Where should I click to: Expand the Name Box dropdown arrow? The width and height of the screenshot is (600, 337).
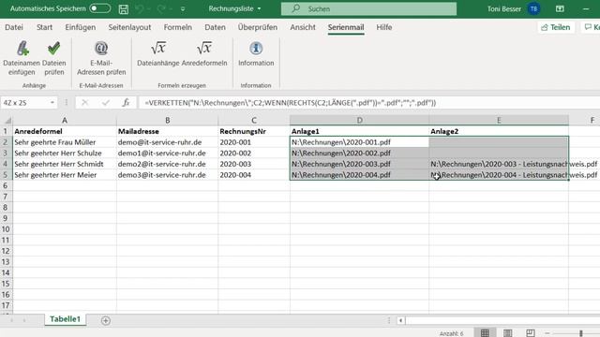point(52,102)
